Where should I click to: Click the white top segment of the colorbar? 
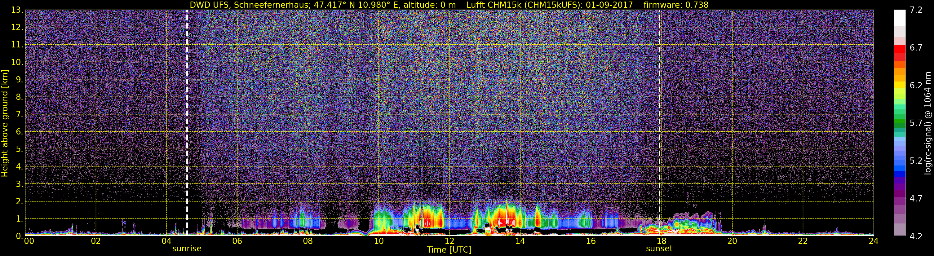point(900,18)
